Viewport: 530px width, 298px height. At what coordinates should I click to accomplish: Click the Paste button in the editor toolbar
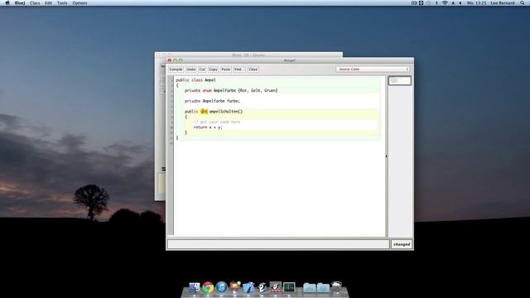[x=226, y=70]
